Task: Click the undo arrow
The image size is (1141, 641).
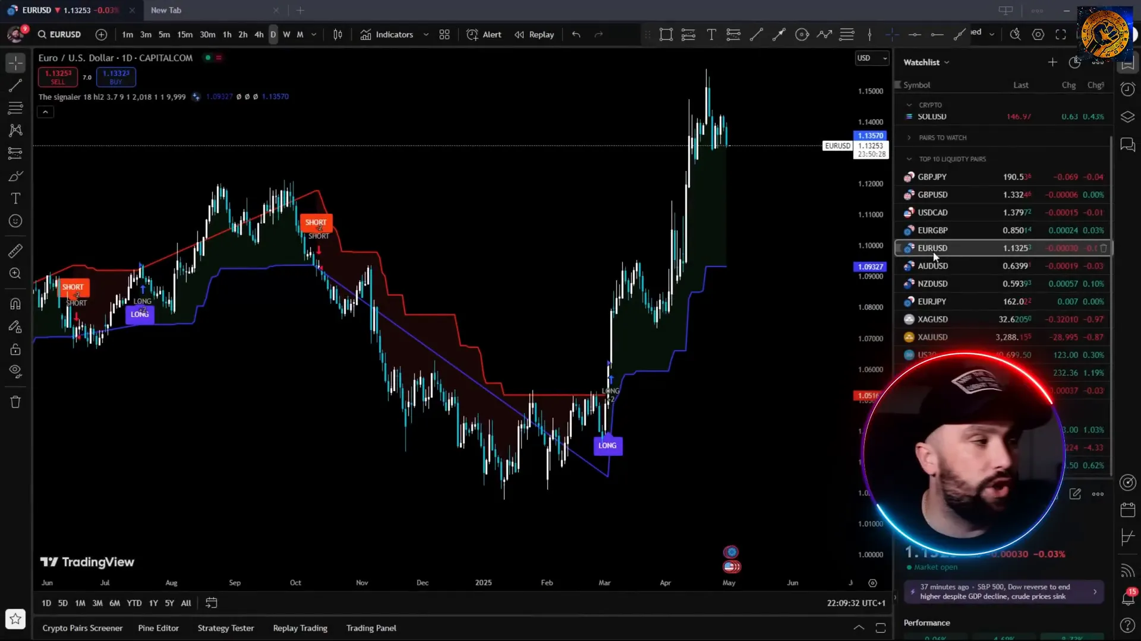Action: [576, 34]
